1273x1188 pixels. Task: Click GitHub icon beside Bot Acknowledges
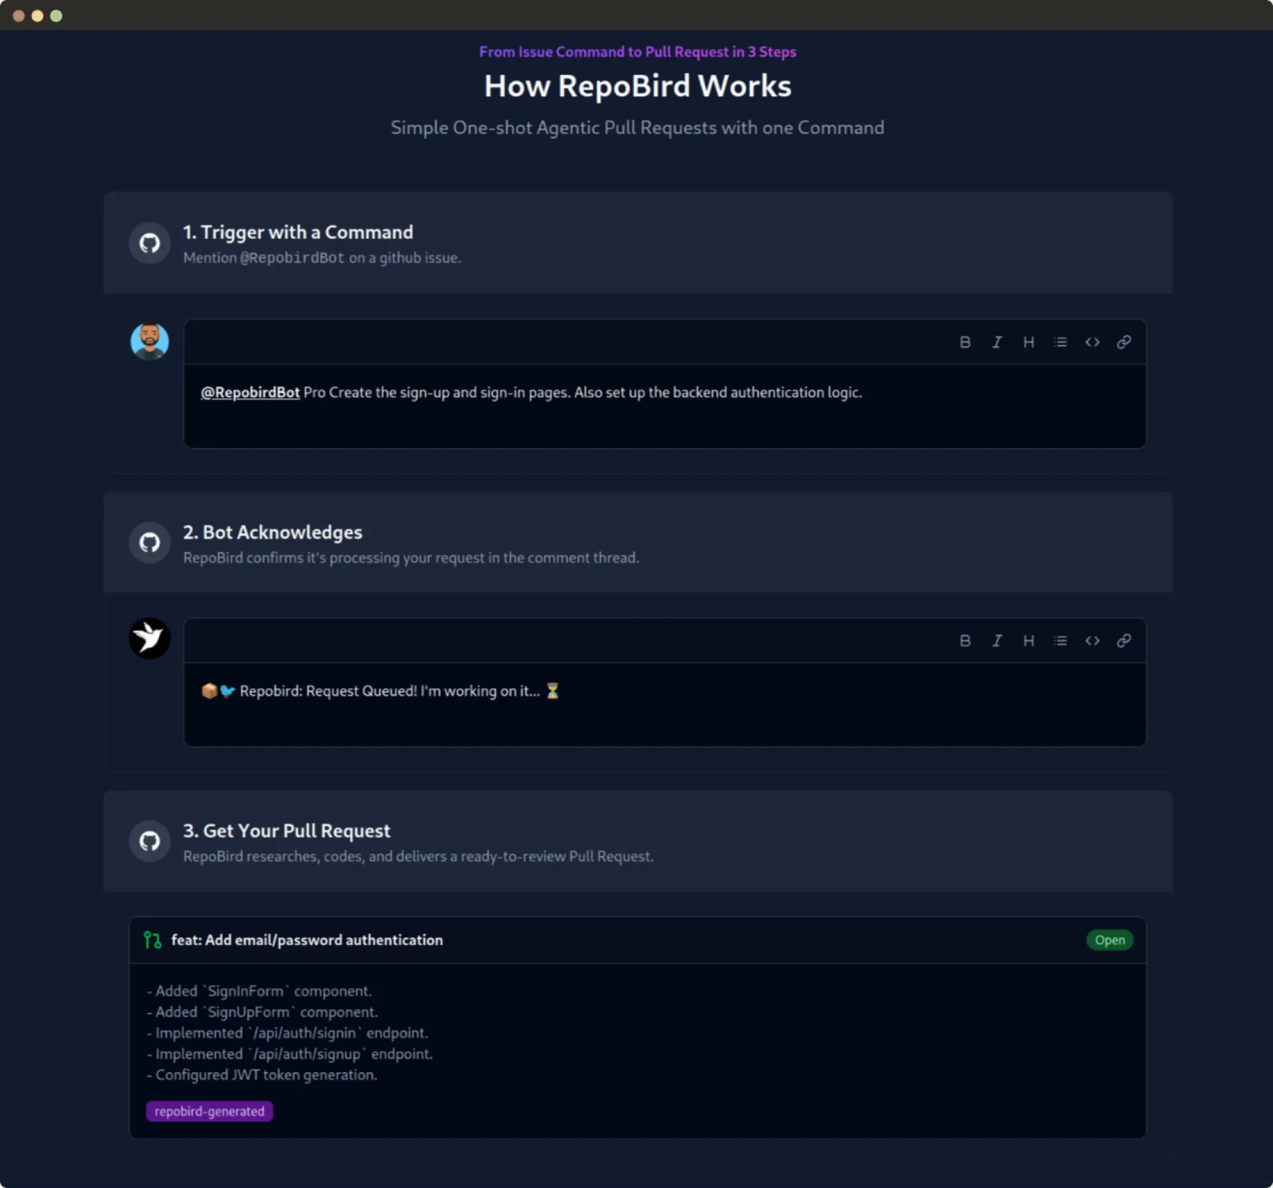coord(150,543)
